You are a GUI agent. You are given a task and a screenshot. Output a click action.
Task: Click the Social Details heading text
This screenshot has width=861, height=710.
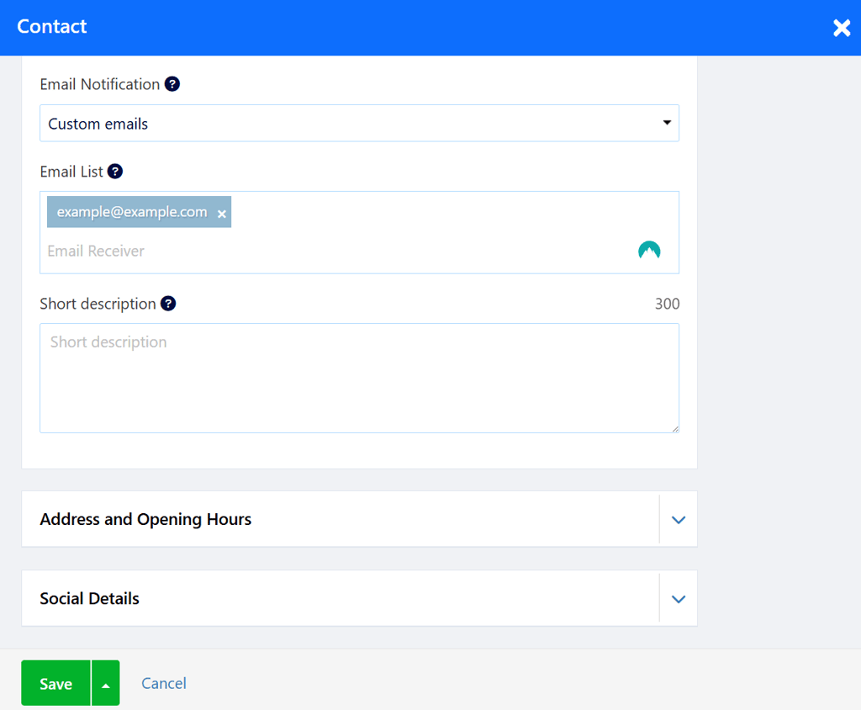(x=89, y=598)
